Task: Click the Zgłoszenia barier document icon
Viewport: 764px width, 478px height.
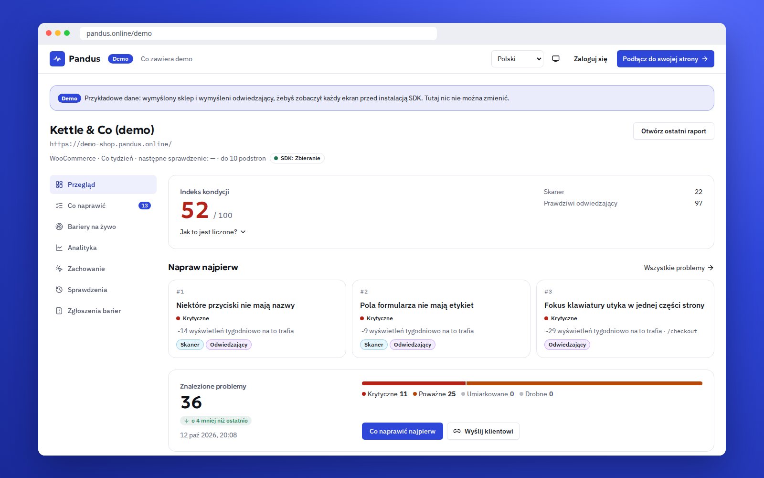Action: click(x=59, y=311)
